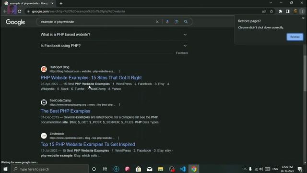This screenshot has height=173, width=307.
Task: Open a new tab with the plus icon
Action: pos(61,3)
